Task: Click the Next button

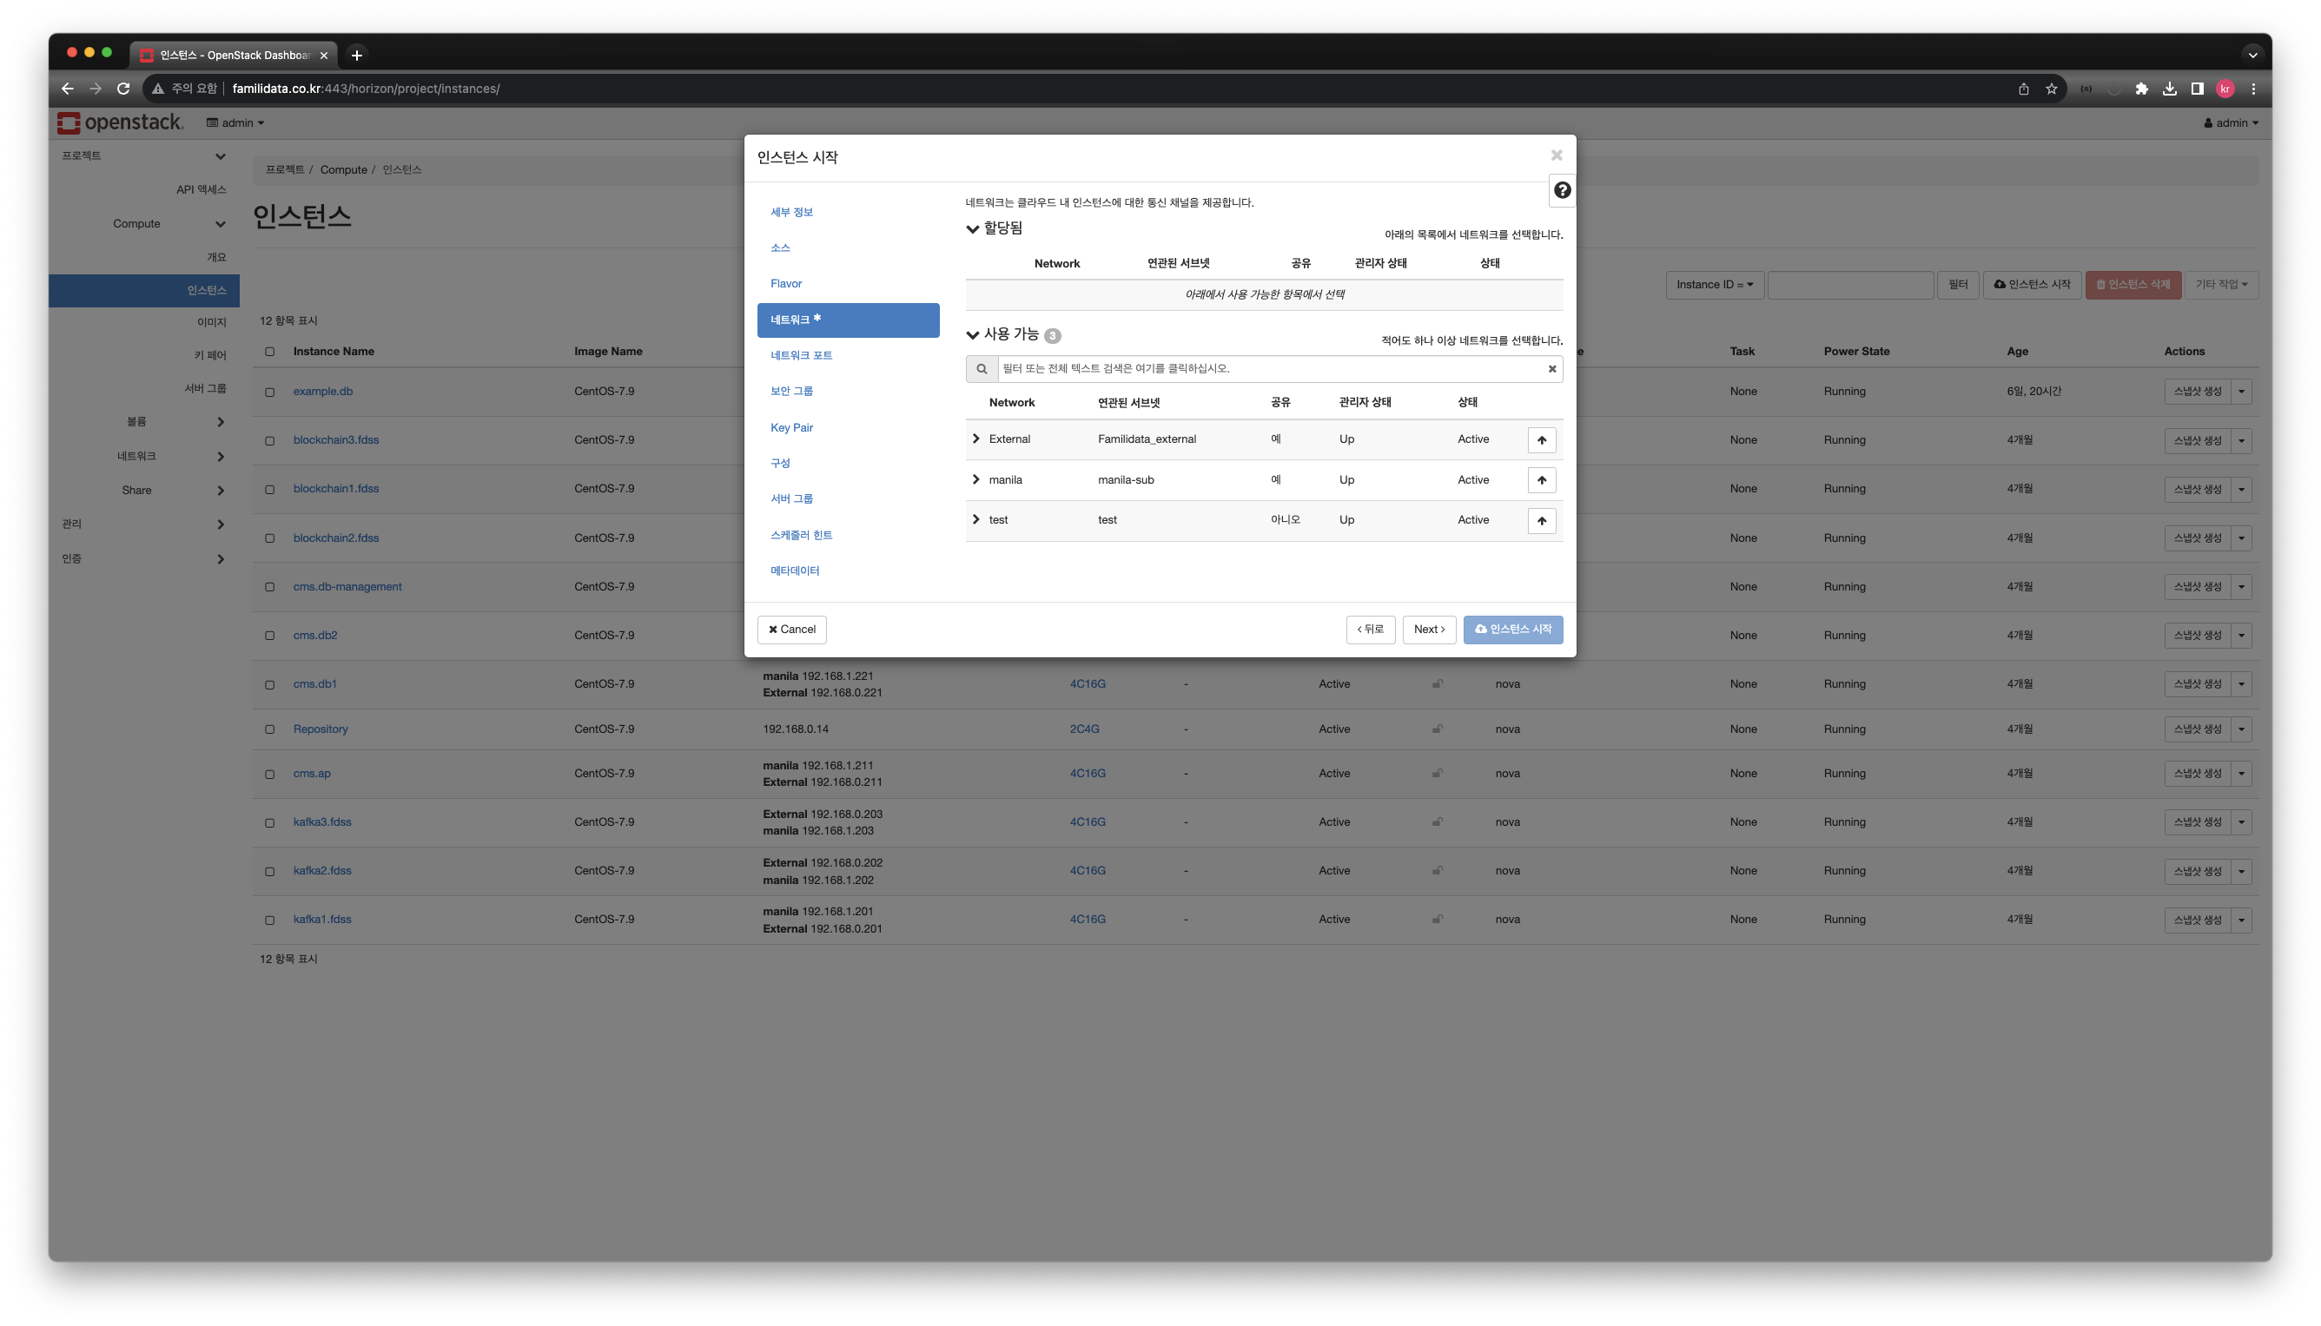Action: point(1428,630)
